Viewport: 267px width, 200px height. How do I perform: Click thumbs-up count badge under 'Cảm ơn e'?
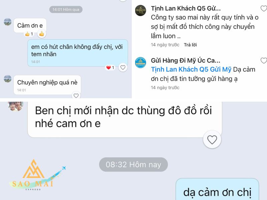click(x=29, y=34)
